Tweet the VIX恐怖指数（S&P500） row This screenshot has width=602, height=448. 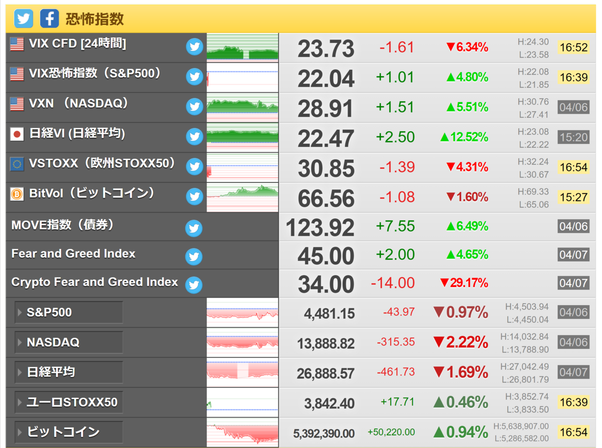[x=195, y=77]
